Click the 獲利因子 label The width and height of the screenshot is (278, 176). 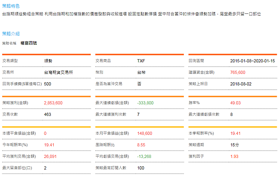(x=196, y=156)
